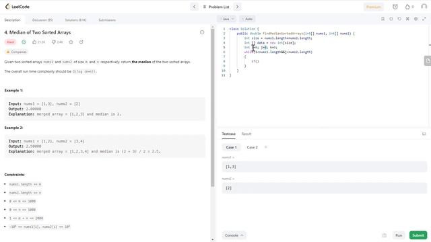
Task: Click the 'Example 2:' heading
Action: (13, 128)
